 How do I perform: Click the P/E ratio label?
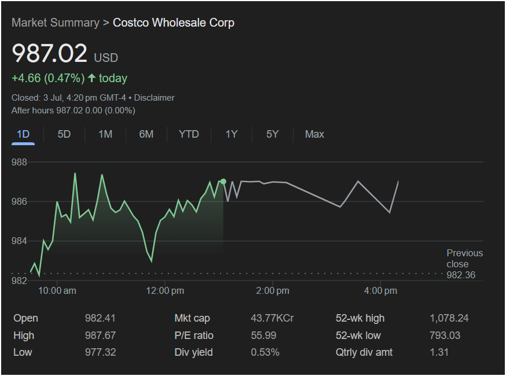[193, 336]
